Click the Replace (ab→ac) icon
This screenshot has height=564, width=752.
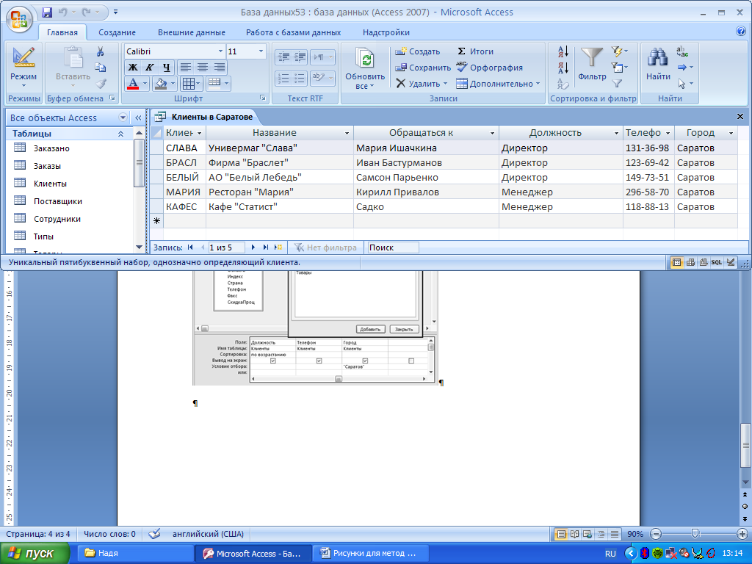682,51
